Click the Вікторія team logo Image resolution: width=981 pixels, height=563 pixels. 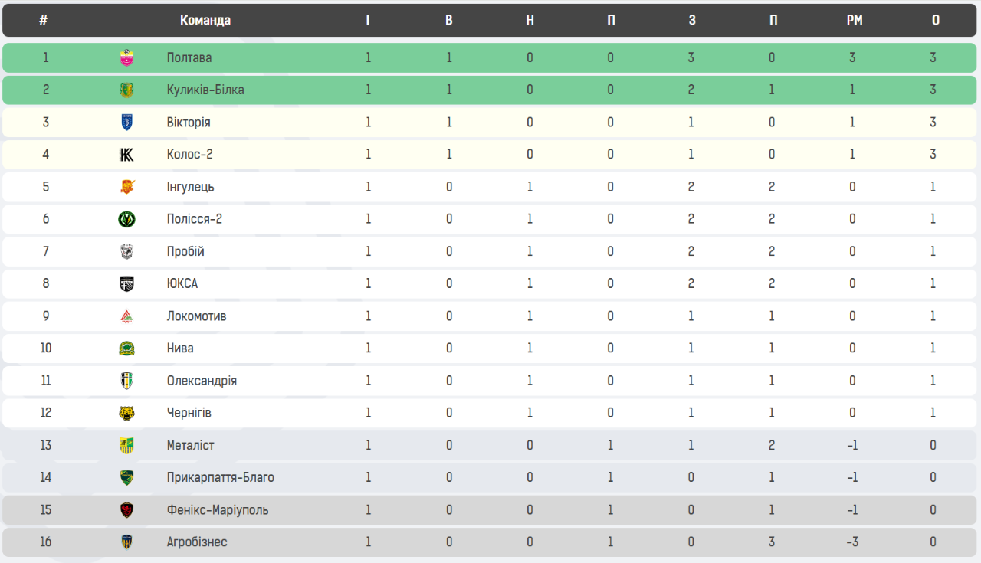(126, 122)
